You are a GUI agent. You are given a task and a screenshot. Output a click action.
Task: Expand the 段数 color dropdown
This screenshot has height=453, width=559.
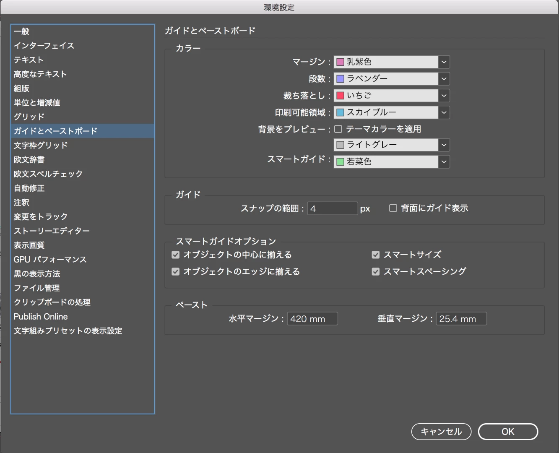click(x=444, y=79)
